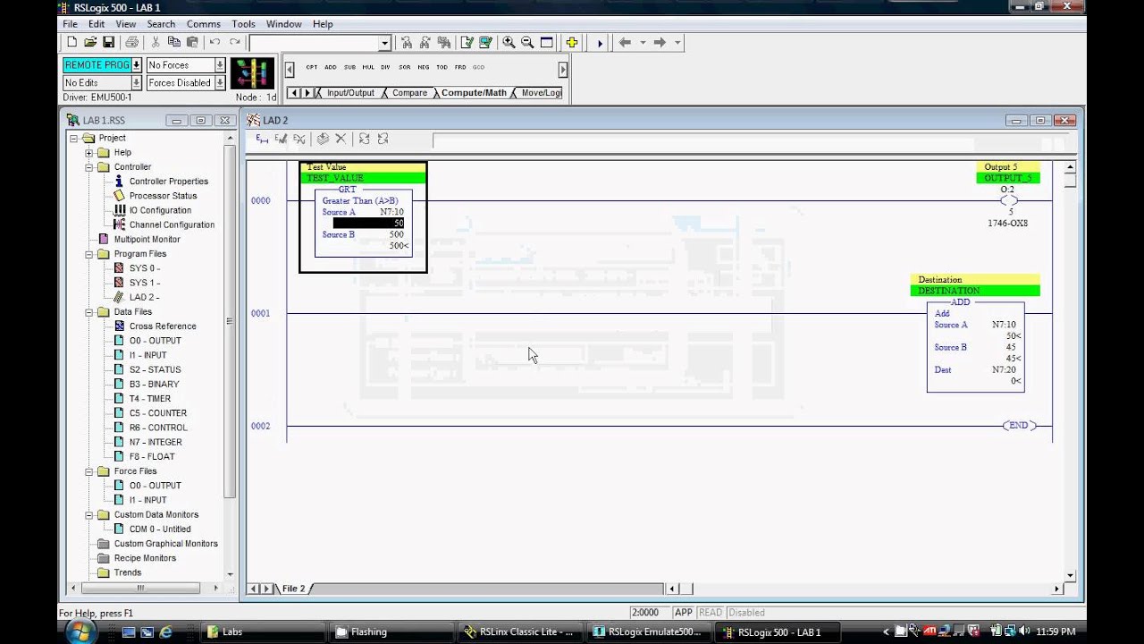1144x644 pixels.
Task: Open the Cross Reference item
Action: click(x=163, y=326)
